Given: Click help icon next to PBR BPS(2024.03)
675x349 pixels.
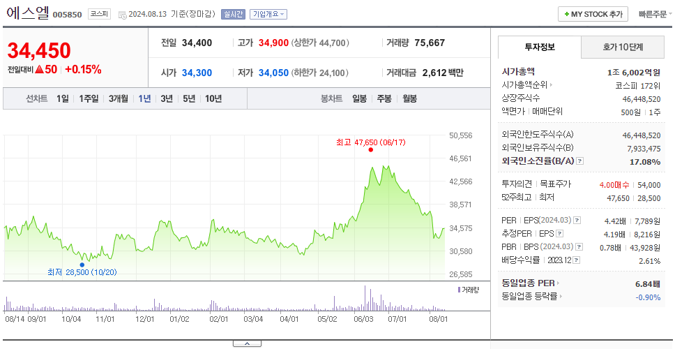Looking at the screenshot, I should point(580,247).
